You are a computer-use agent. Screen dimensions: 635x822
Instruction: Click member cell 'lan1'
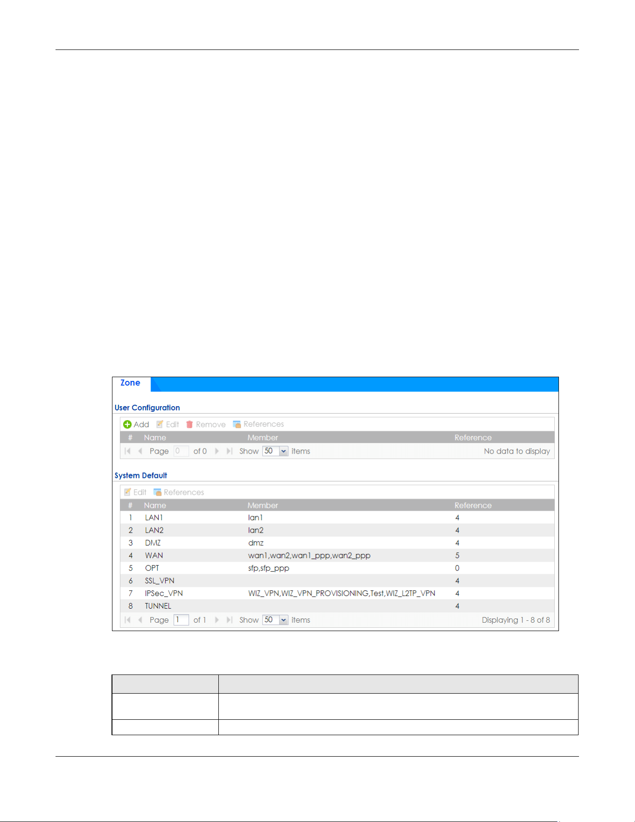coord(255,518)
